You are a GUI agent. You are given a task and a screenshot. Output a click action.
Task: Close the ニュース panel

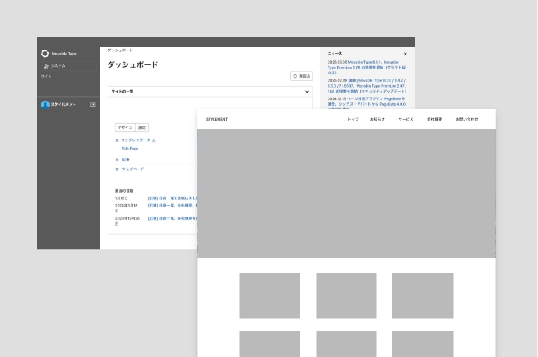click(406, 54)
